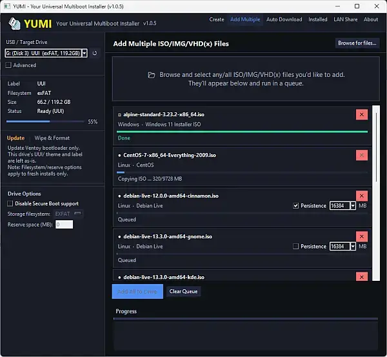Click the drive usage 55% bar

45,121
